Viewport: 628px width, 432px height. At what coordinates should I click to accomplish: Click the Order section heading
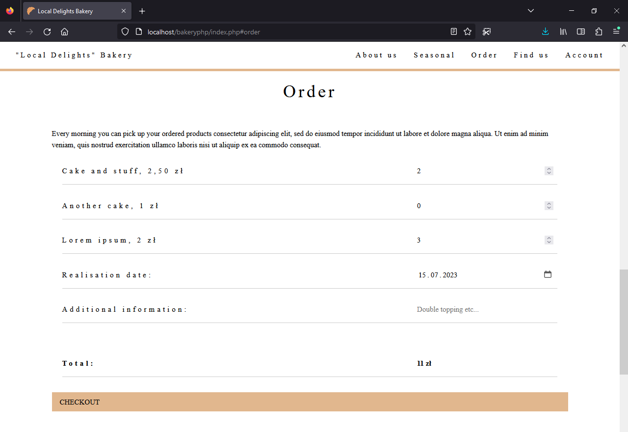(x=310, y=92)
